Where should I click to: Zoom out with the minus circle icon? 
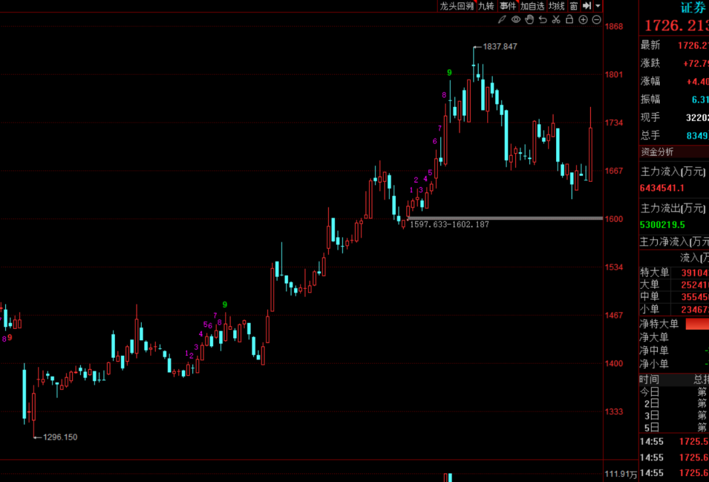(x=596, y=20)
